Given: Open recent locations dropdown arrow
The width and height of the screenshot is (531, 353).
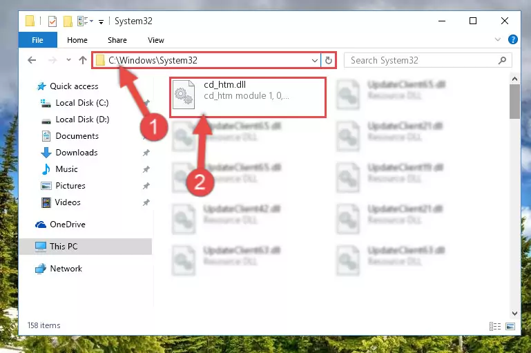Looking at the screenshot, I should click(x=68, y=60).
